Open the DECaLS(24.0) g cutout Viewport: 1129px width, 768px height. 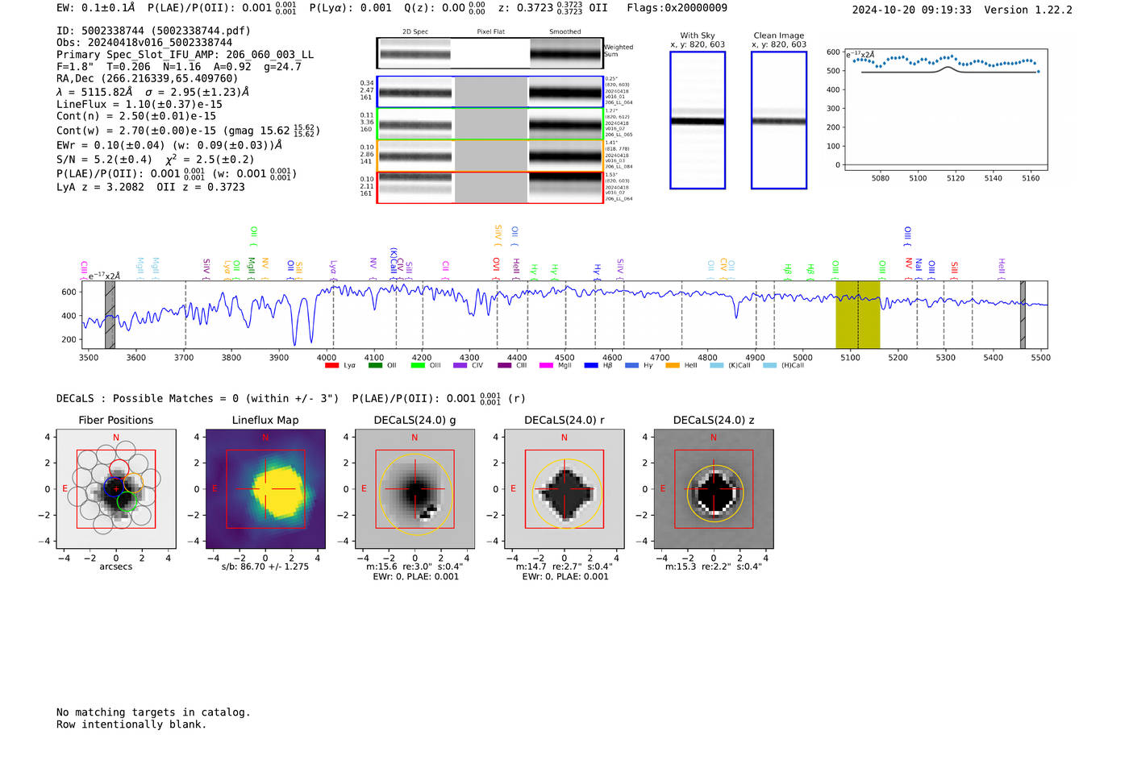415,489
